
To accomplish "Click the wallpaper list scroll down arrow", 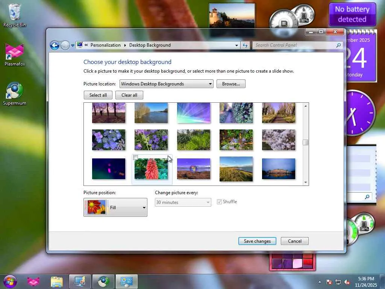I will click(x=305, y=182).
